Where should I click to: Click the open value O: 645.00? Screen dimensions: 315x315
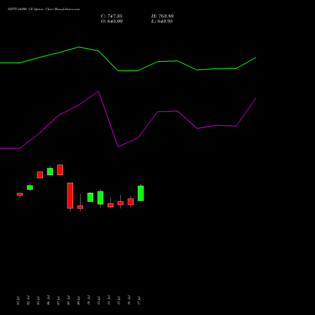[112, 21]
